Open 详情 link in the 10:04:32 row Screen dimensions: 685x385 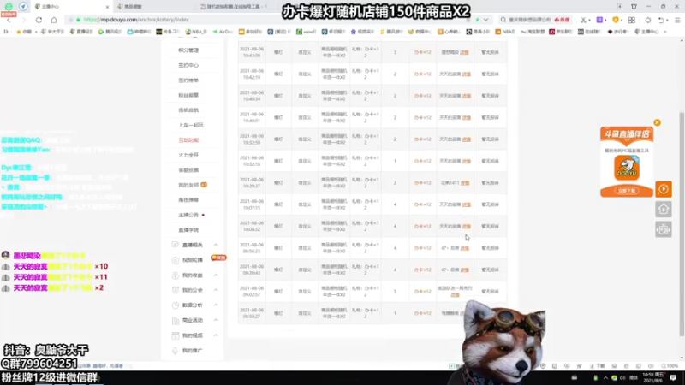tap(467, 226)
